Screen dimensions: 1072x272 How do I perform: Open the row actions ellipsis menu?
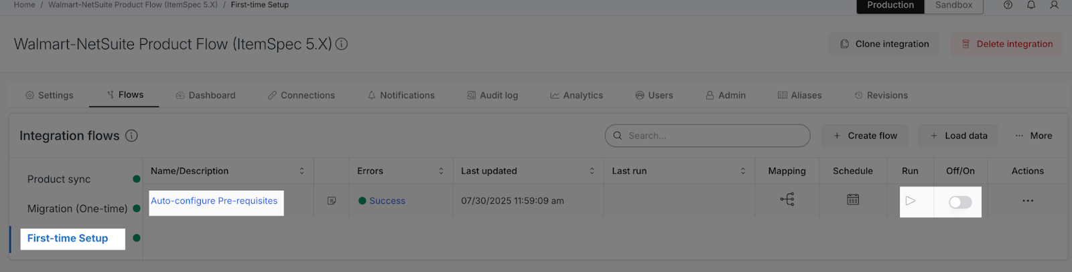click(x=1028, y=200)
